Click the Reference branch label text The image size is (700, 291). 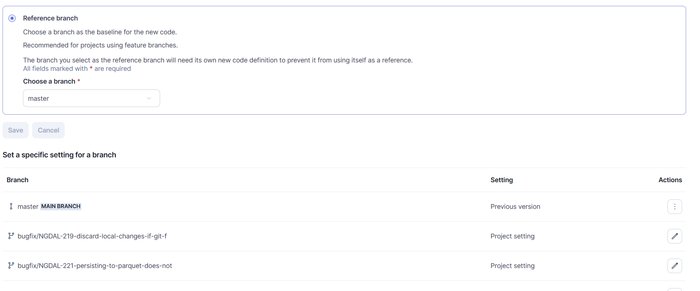(x=50, y=18)
